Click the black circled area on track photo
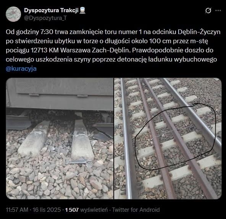 point(175,136)
